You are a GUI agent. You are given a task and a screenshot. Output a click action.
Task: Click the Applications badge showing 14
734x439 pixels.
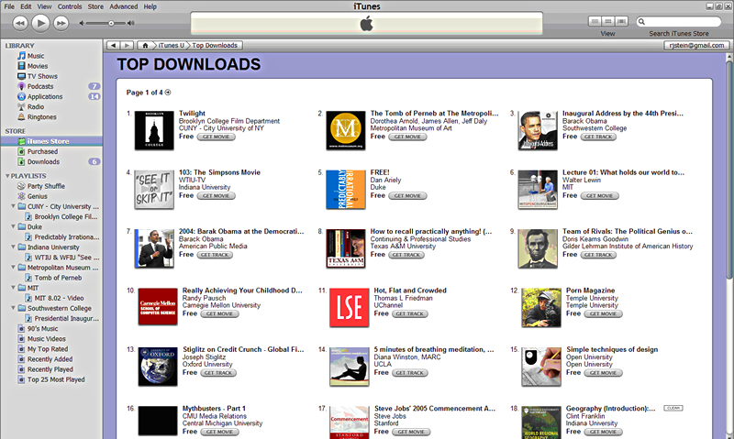(x=95, y=97)
